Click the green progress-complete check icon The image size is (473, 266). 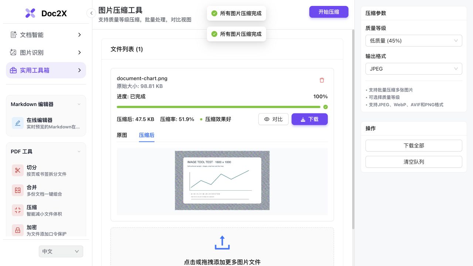click(326, 107)
